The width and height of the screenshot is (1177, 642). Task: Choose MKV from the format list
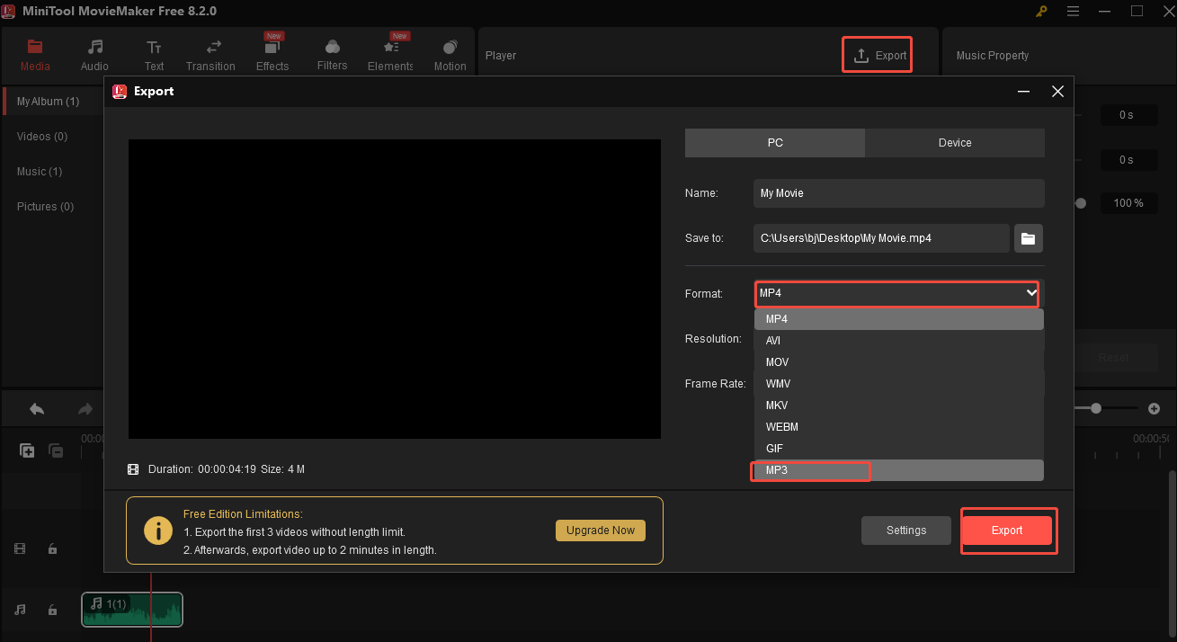pos(898,406)
